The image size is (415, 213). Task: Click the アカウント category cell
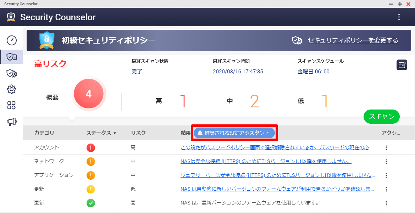click(x=46, y=148)
